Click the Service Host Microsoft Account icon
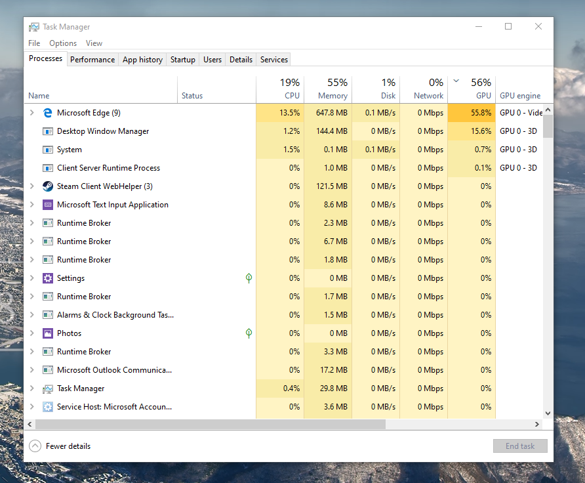The width and height of the screenshot is (585, 483). pyautogui.click(x=48, y=407)
